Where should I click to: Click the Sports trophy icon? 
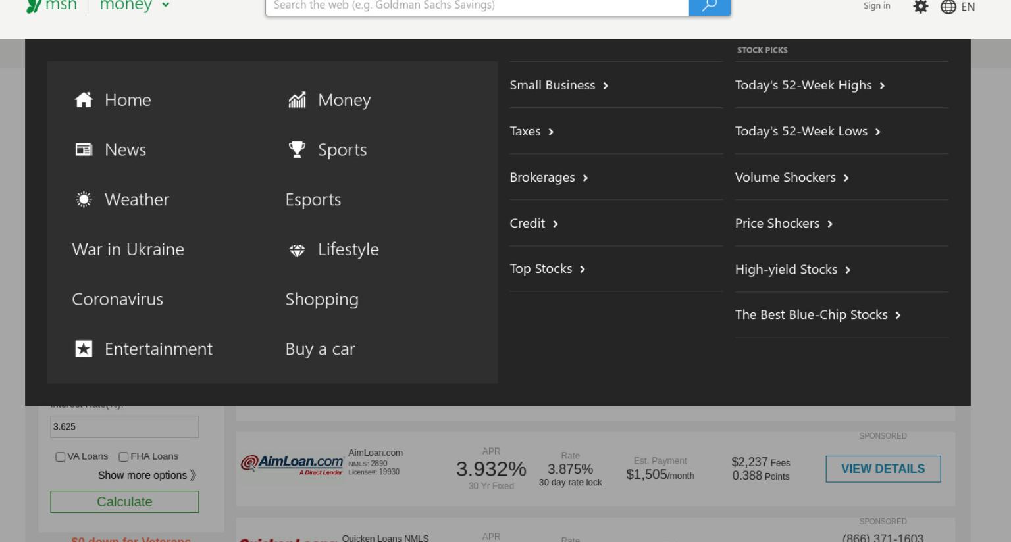click(x=298, y=149)
